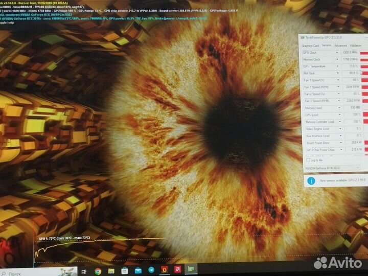Enable the Log to file checkbox
This screenshot has height=276, width=368.
point(308,160)
